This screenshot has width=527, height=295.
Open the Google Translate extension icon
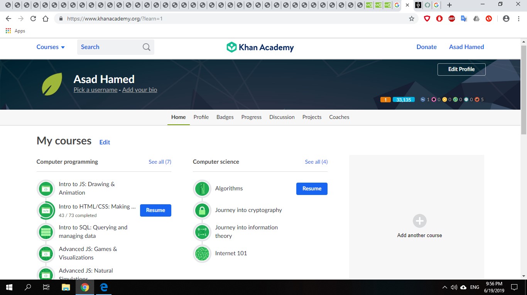click(x=464, y=19)
